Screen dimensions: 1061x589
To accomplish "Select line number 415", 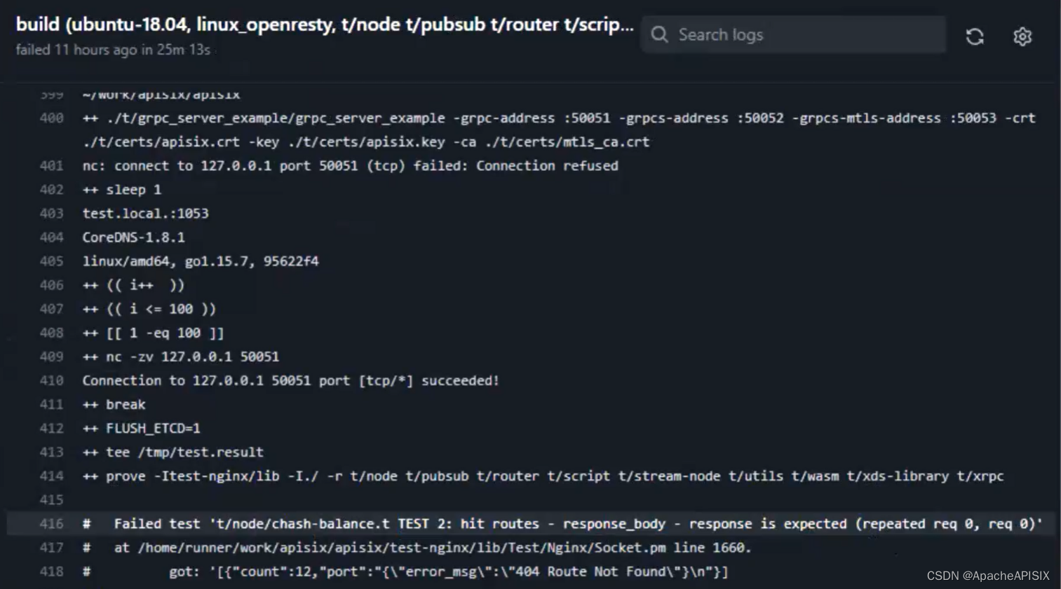I will pyautogui.click(x=51, y=500).
